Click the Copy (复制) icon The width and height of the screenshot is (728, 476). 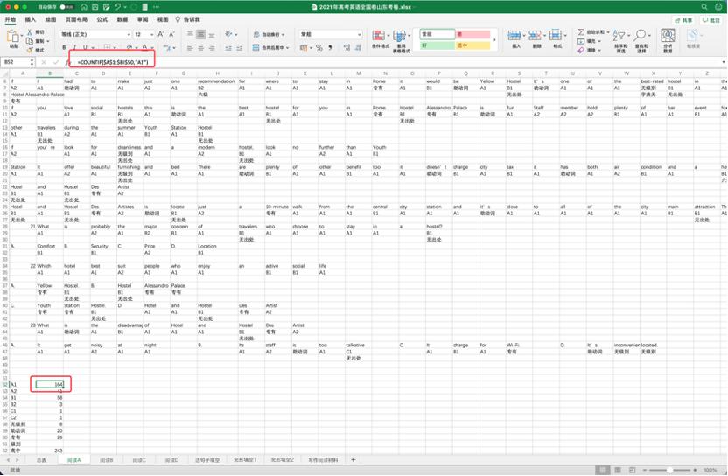[x=30, y=41]
